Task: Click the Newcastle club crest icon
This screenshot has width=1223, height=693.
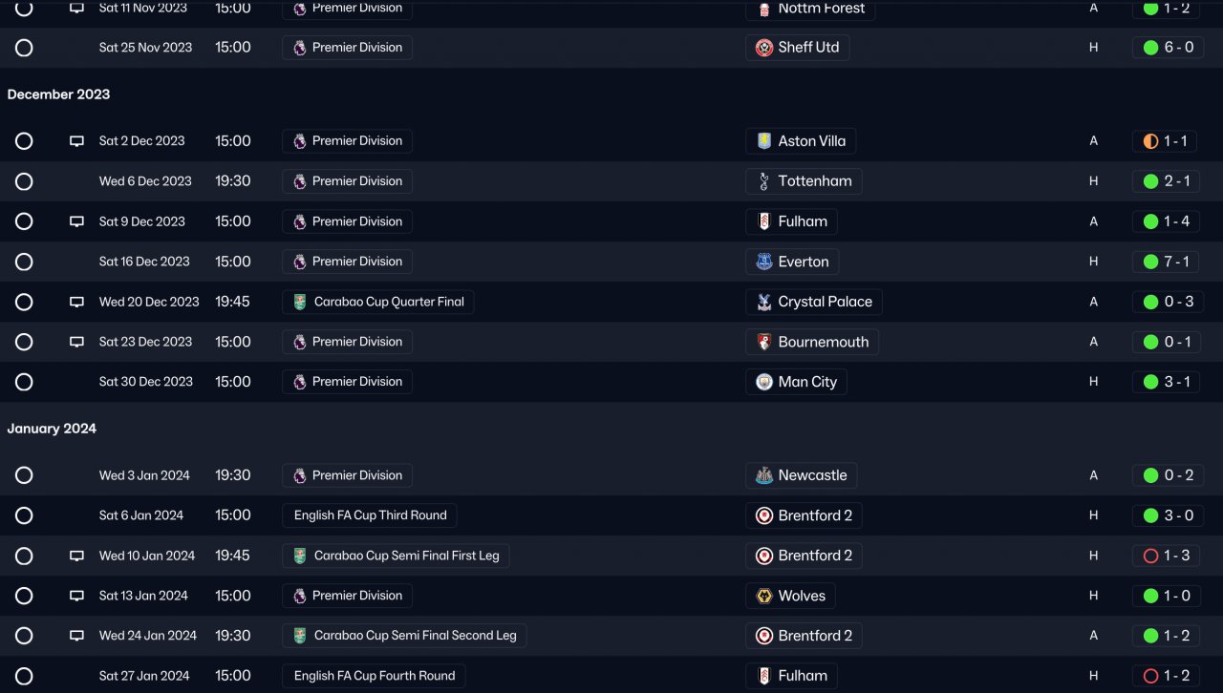Action: tap(763, 475)
